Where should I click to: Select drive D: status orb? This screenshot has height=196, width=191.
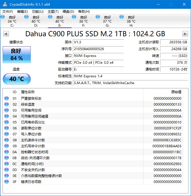27,17
